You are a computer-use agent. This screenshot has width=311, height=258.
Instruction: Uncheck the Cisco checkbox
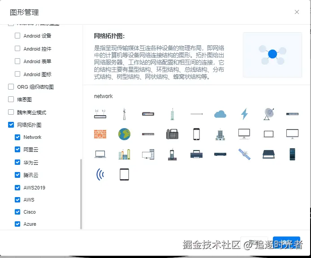coord(17,212)
